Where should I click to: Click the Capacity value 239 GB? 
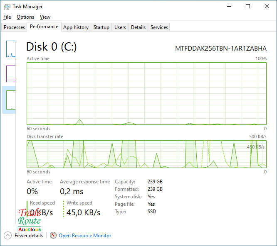(x=155, y=182)
